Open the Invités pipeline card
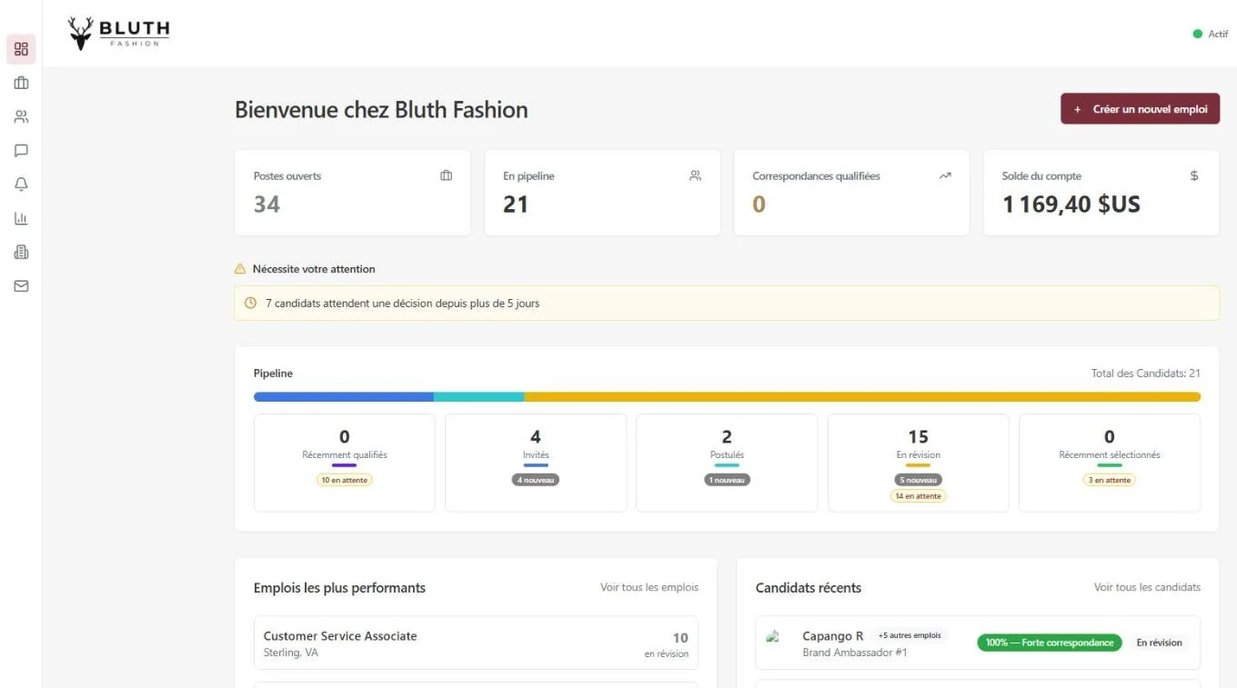This screenshot has height=688, width=1237. click(536, 464)
